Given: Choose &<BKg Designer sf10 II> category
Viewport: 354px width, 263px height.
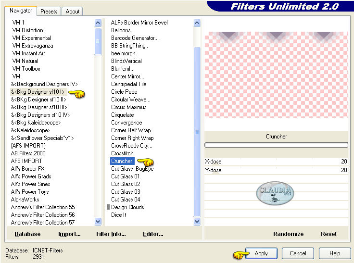Looking at the screenshot, I should [x=38, y=100].
